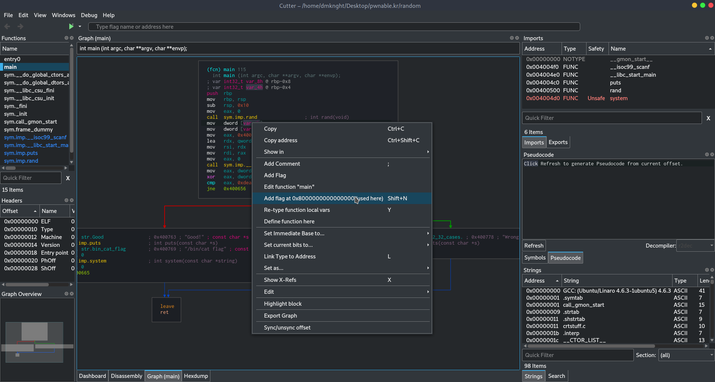Float the Graph (main) panel
The width and height of the screenshot is (715, 382).
[x=512, y=38]
